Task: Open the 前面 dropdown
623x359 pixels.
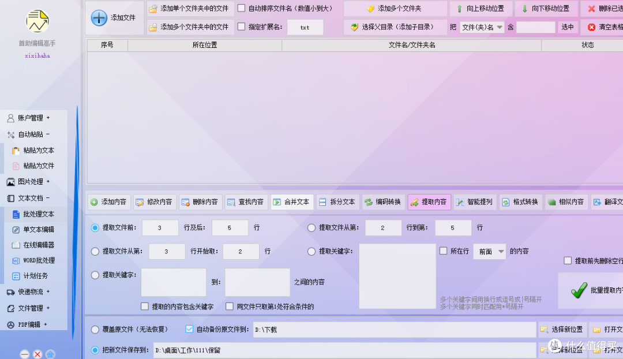Action: 490,251
